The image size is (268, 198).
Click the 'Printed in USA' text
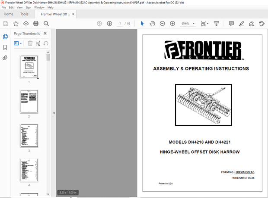coord(166,183)
